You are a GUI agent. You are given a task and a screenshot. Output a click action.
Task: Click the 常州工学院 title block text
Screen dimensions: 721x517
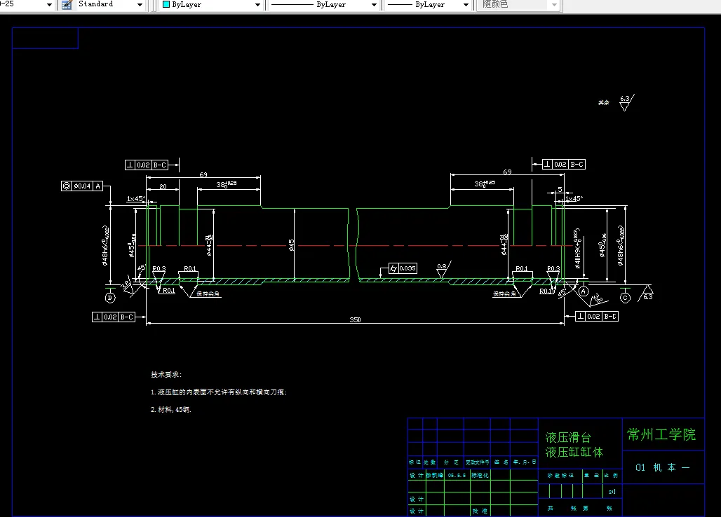(661, 435)
